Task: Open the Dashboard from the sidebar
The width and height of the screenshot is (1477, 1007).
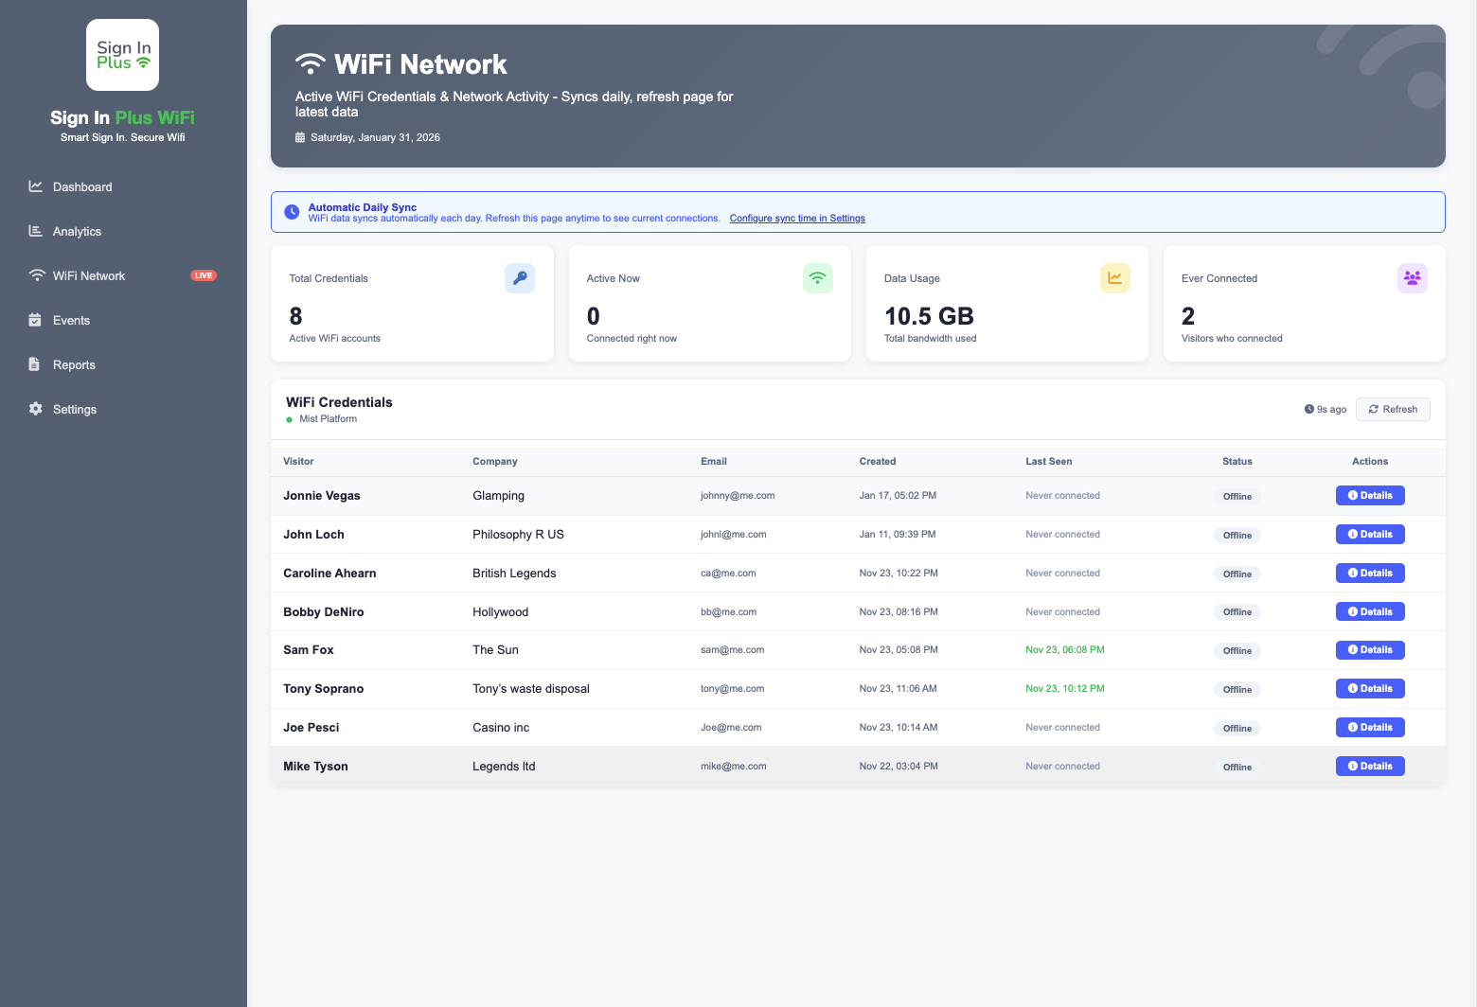Action: coord(81,186)
